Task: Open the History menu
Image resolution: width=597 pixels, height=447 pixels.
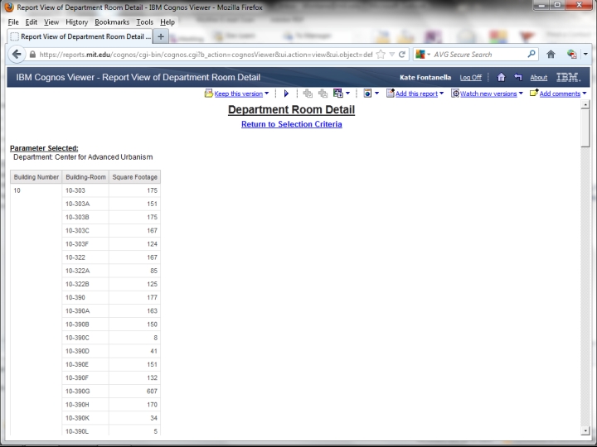Action: tap(76, 22)
